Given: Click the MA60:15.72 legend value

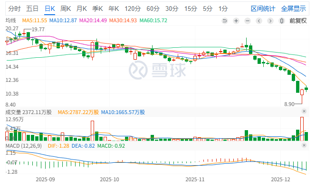Looking at the screenshot, I should click(153, 20).
